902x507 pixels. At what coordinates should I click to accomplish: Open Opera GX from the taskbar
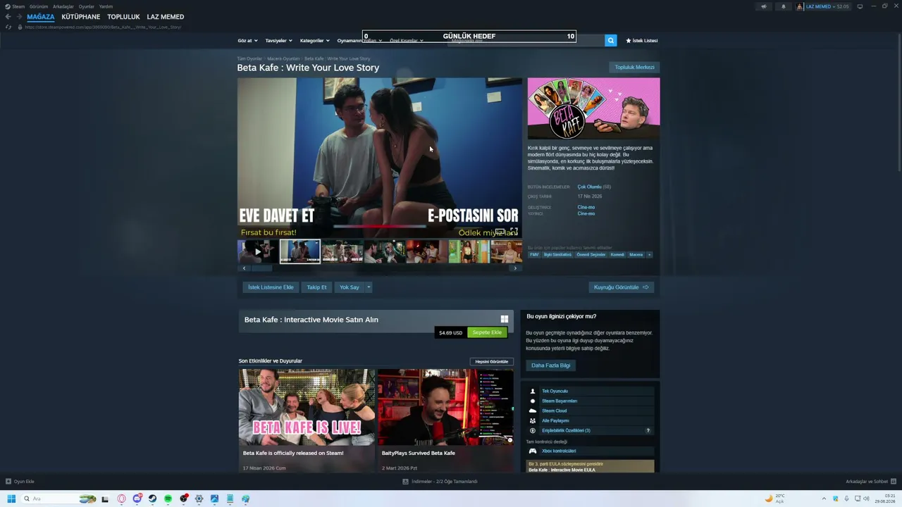(x=121, y=499)
